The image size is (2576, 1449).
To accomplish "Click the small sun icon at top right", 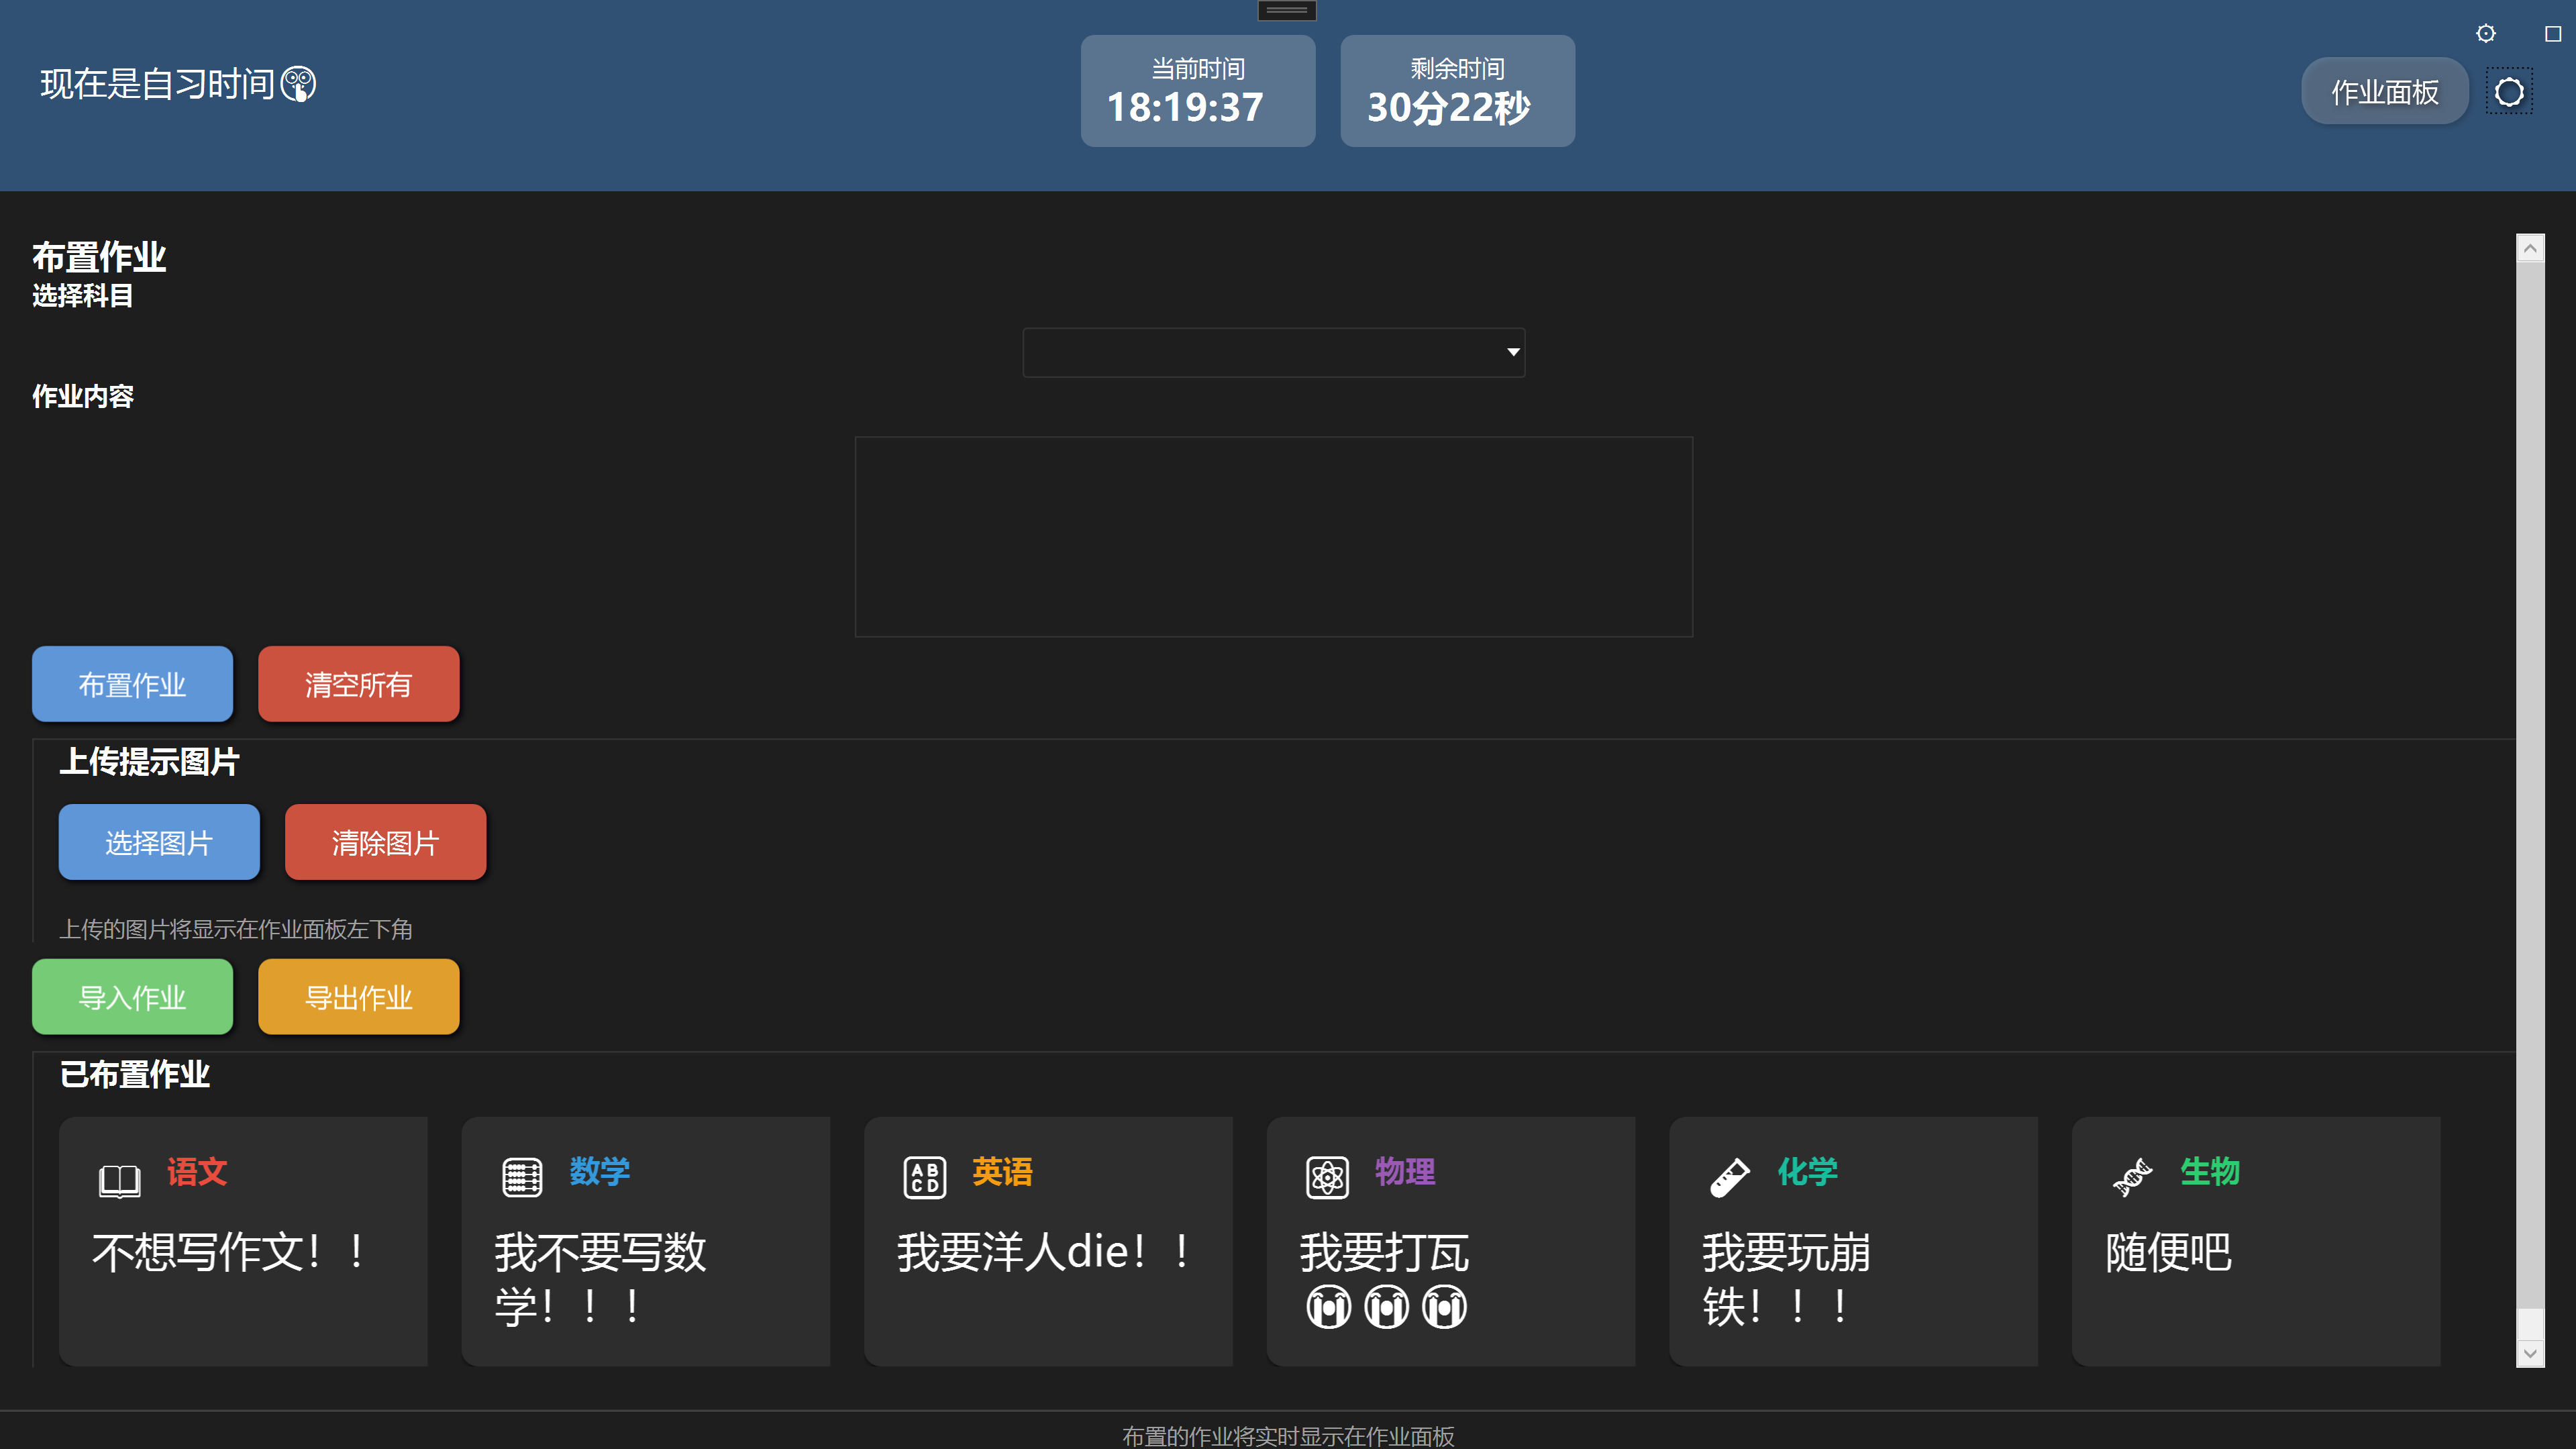I will pos(2485,34).
